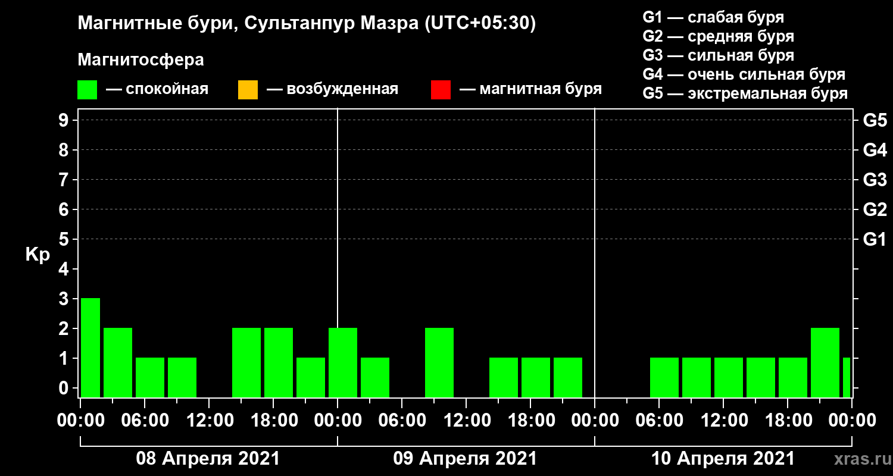Click the 'G1 — слабая буря' legend line

pos(713,17)
